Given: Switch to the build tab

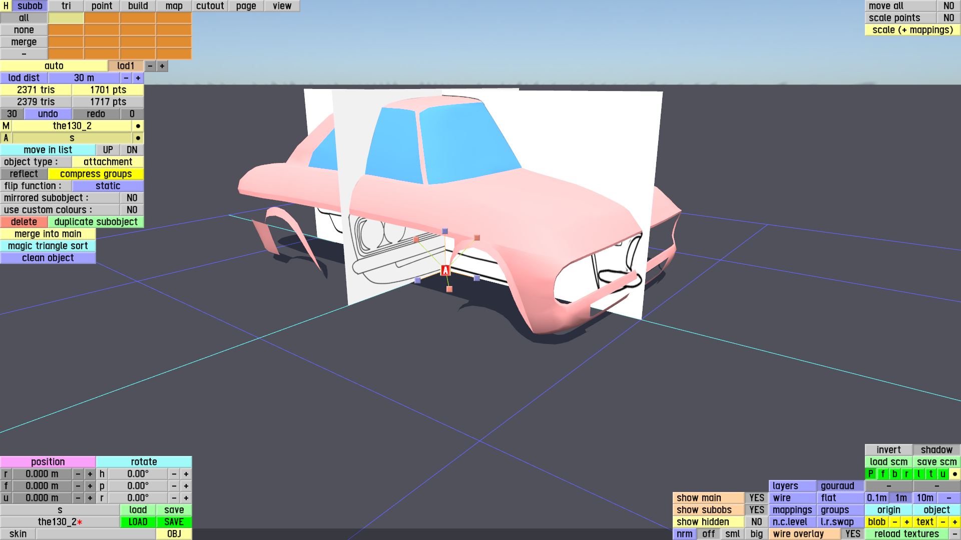Looking at the screenshot, I should pos(138,6).
